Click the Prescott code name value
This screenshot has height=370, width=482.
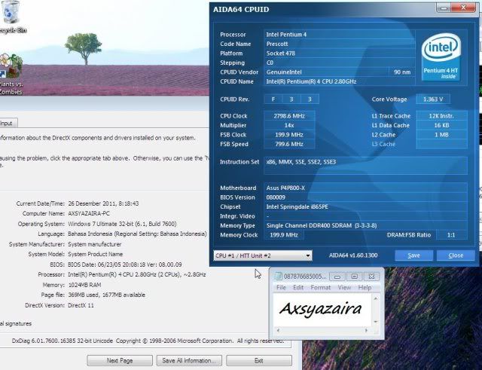(340, 44)
